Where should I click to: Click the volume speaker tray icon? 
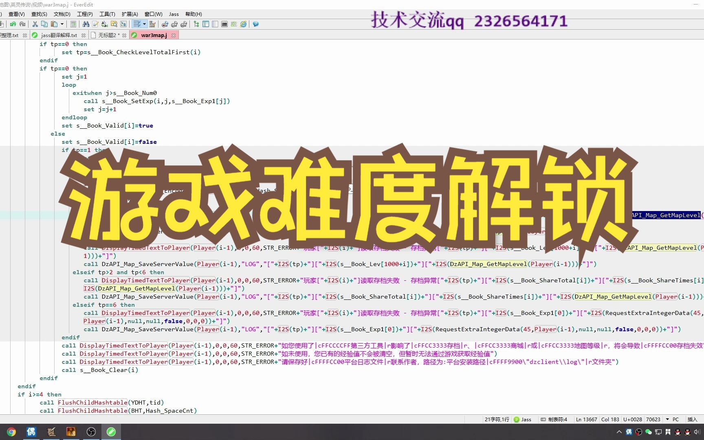pos(696,432)
